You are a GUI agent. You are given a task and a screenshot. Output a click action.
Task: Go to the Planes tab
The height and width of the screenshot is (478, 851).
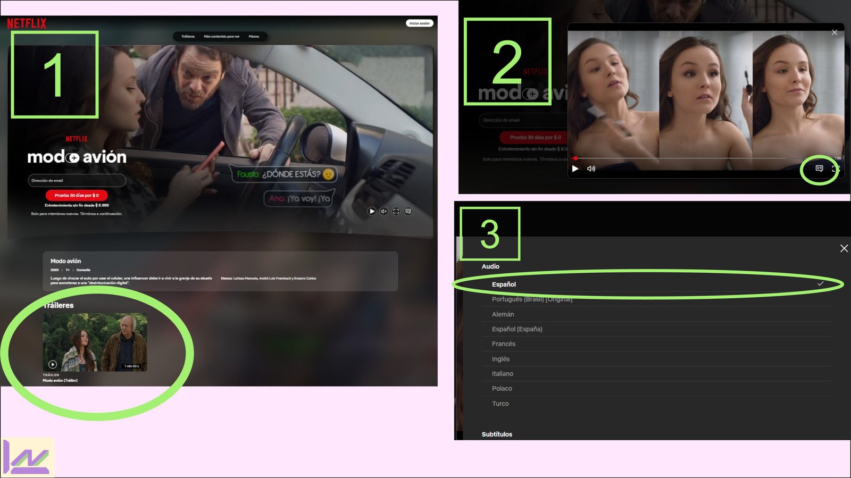254,37
